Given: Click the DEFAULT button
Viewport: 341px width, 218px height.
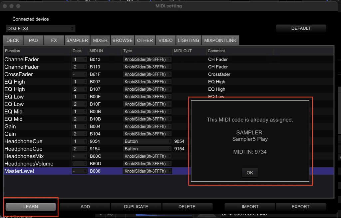Looking at the screenshot, I should (301, 28).
